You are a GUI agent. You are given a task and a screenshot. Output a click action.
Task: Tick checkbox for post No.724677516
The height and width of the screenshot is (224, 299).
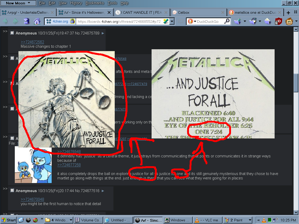click(x=12, y=190)
